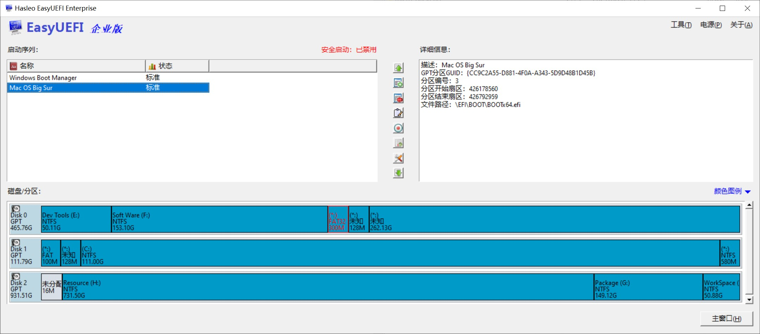Select the 262.13G unknown partition
This screenshot has height=334, width=760.
coord(554,219)
